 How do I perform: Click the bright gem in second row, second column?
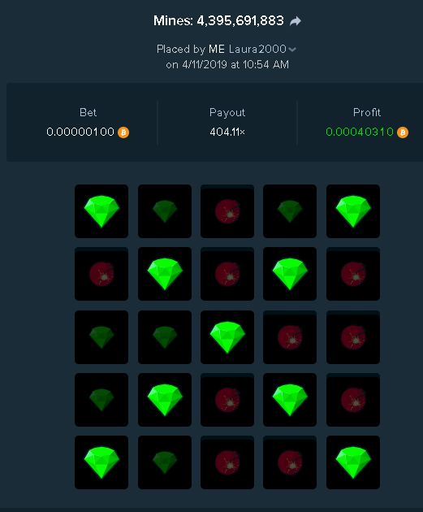pyautogui.click(x=165, y=274)
